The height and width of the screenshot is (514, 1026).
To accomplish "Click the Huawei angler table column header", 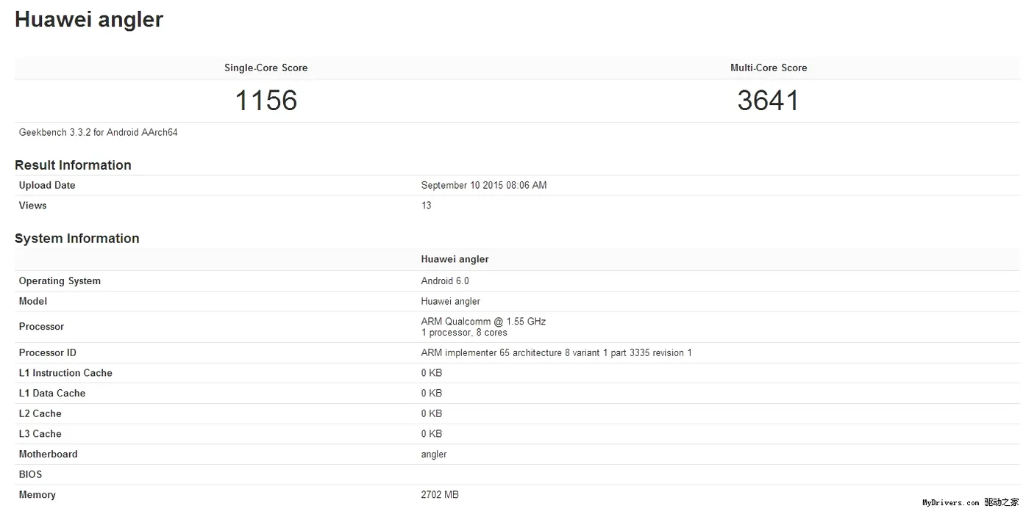I will 455,259.
